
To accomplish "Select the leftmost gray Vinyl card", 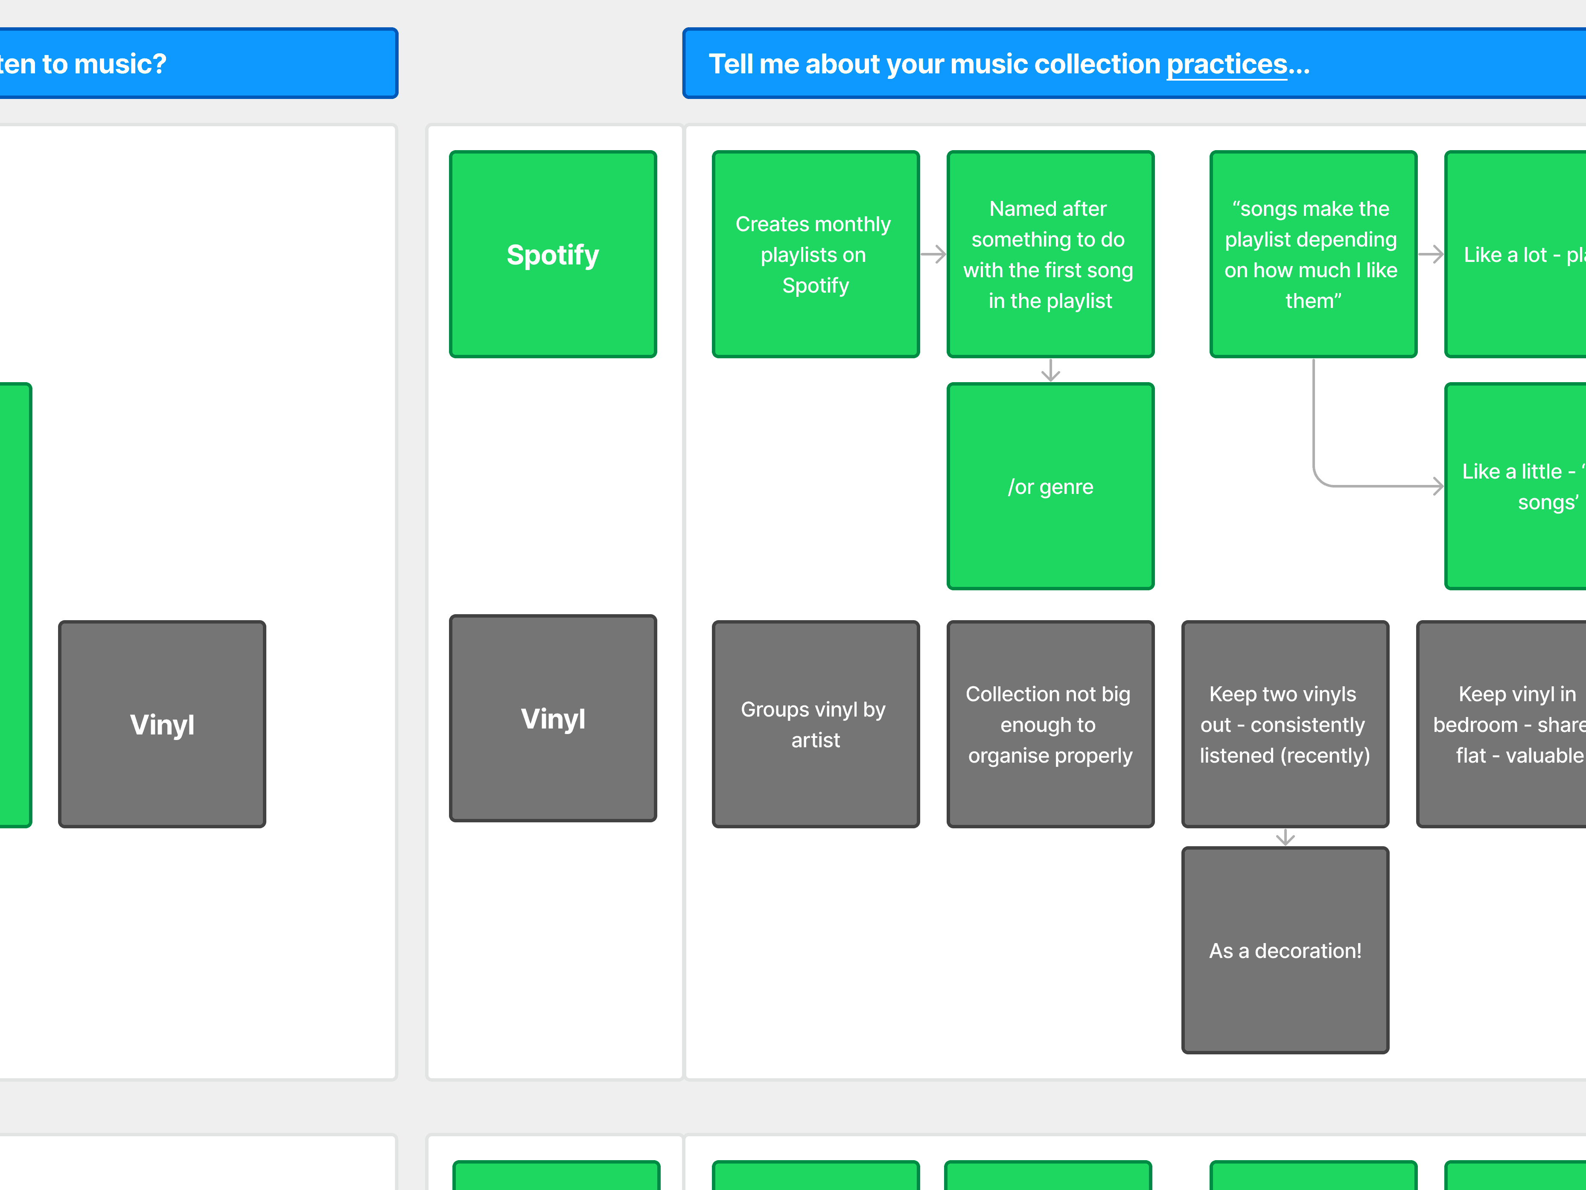I will click(x=162, y=724).
